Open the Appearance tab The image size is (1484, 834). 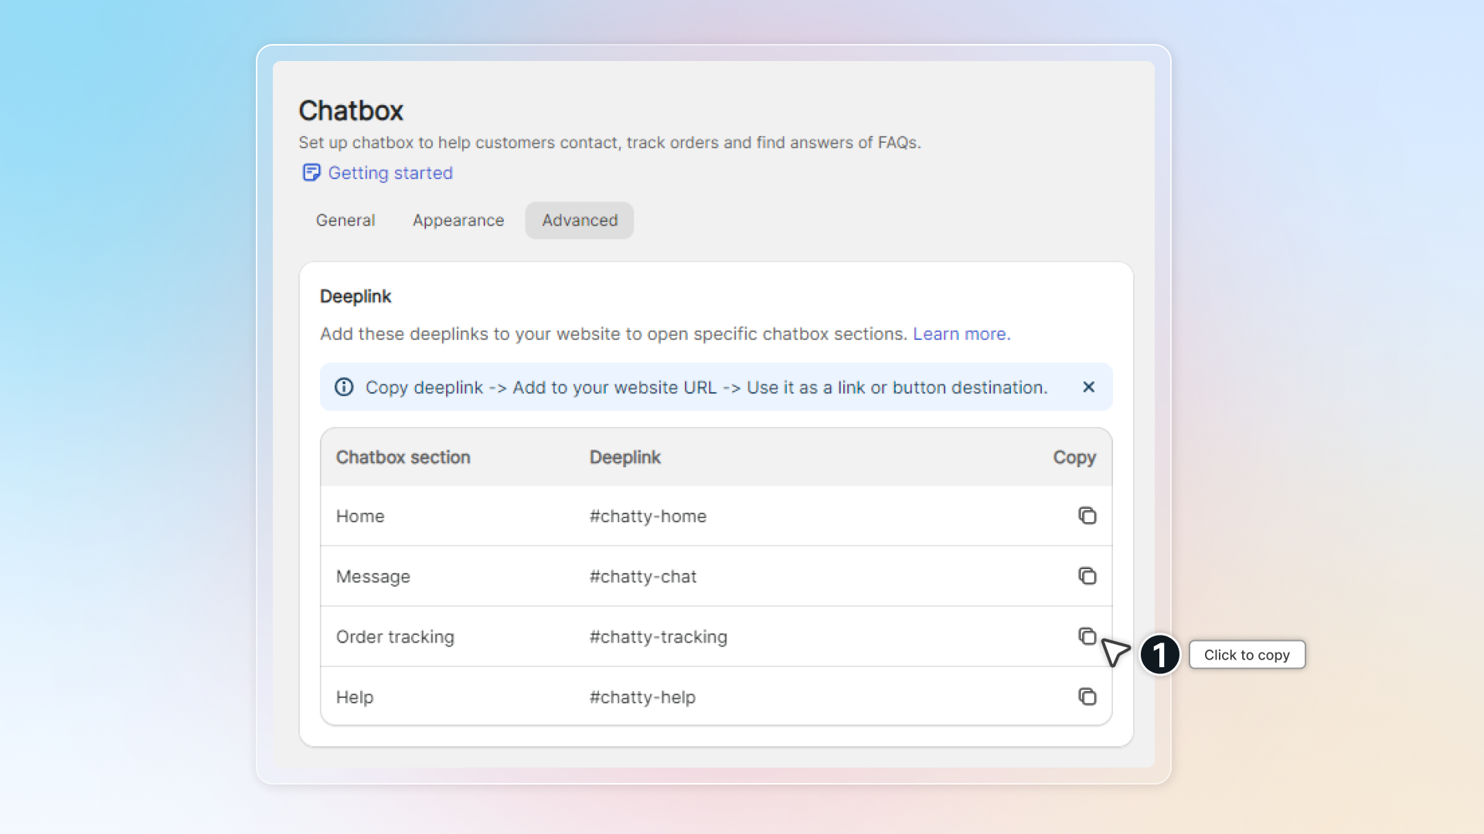(458, 220)
